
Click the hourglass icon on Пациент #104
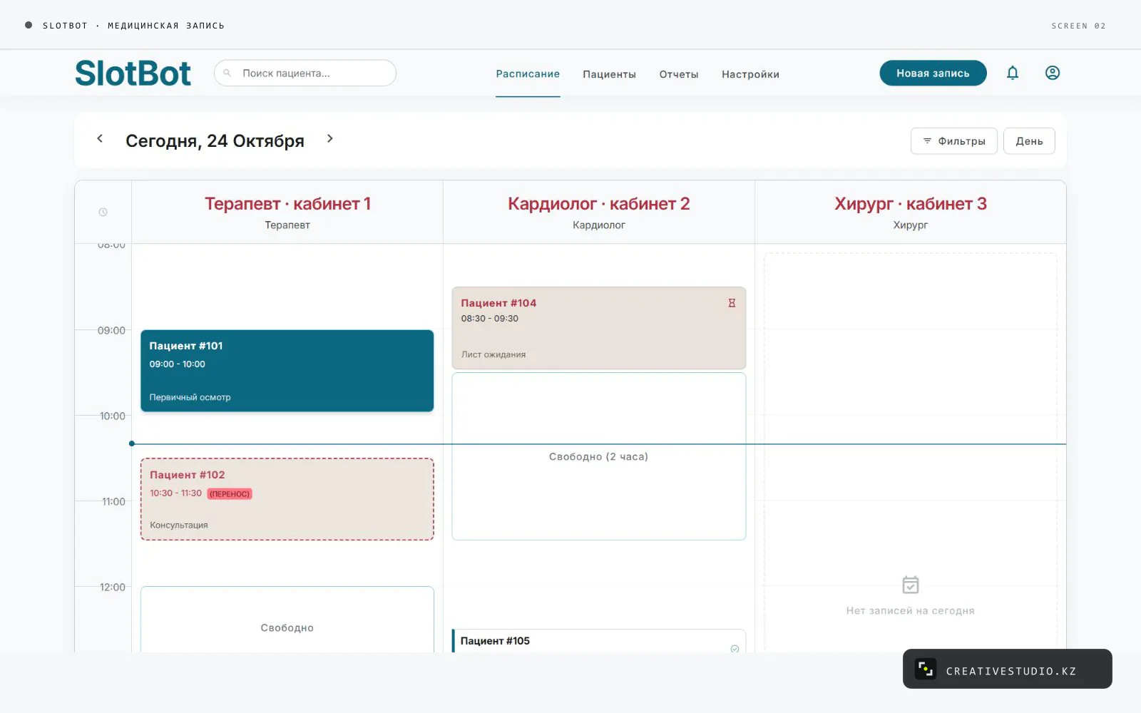732,303
